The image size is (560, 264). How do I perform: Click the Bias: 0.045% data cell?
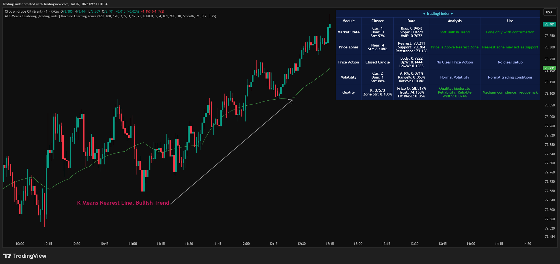tap(411, 32)
